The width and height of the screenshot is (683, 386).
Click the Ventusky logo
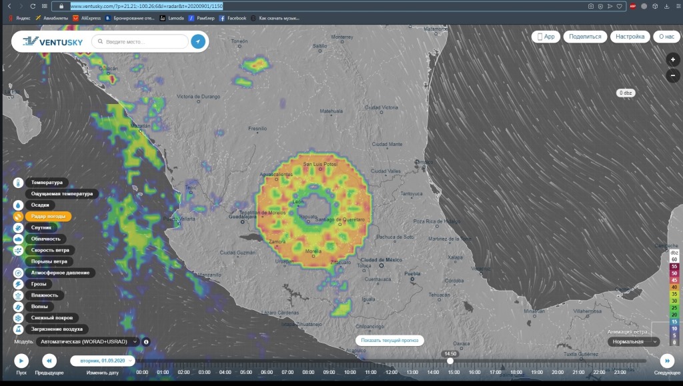pyautogui.click(x=53, y=42)
